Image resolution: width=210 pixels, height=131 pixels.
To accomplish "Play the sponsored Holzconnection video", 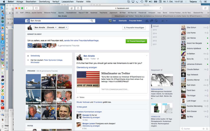I will click(162, 80).
